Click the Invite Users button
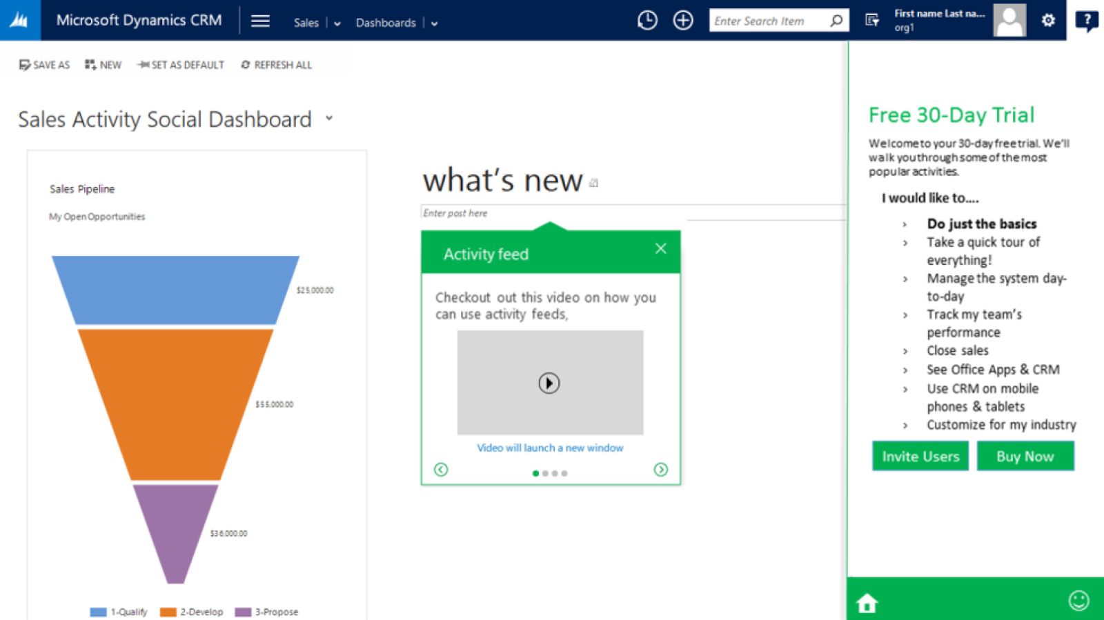Screen dimensions: 1104x620 (920, 456)
